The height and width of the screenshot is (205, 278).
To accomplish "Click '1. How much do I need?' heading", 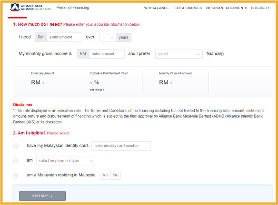I will point(38,24).
